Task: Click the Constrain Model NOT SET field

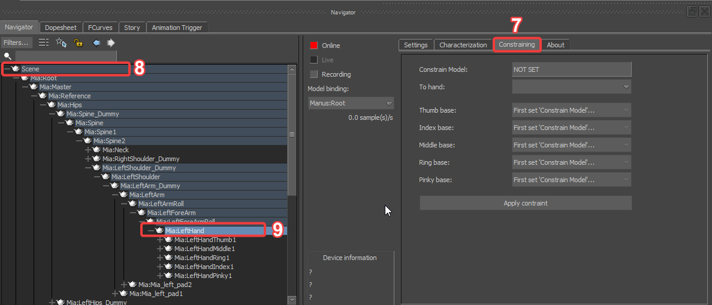Action: [571, 70]
